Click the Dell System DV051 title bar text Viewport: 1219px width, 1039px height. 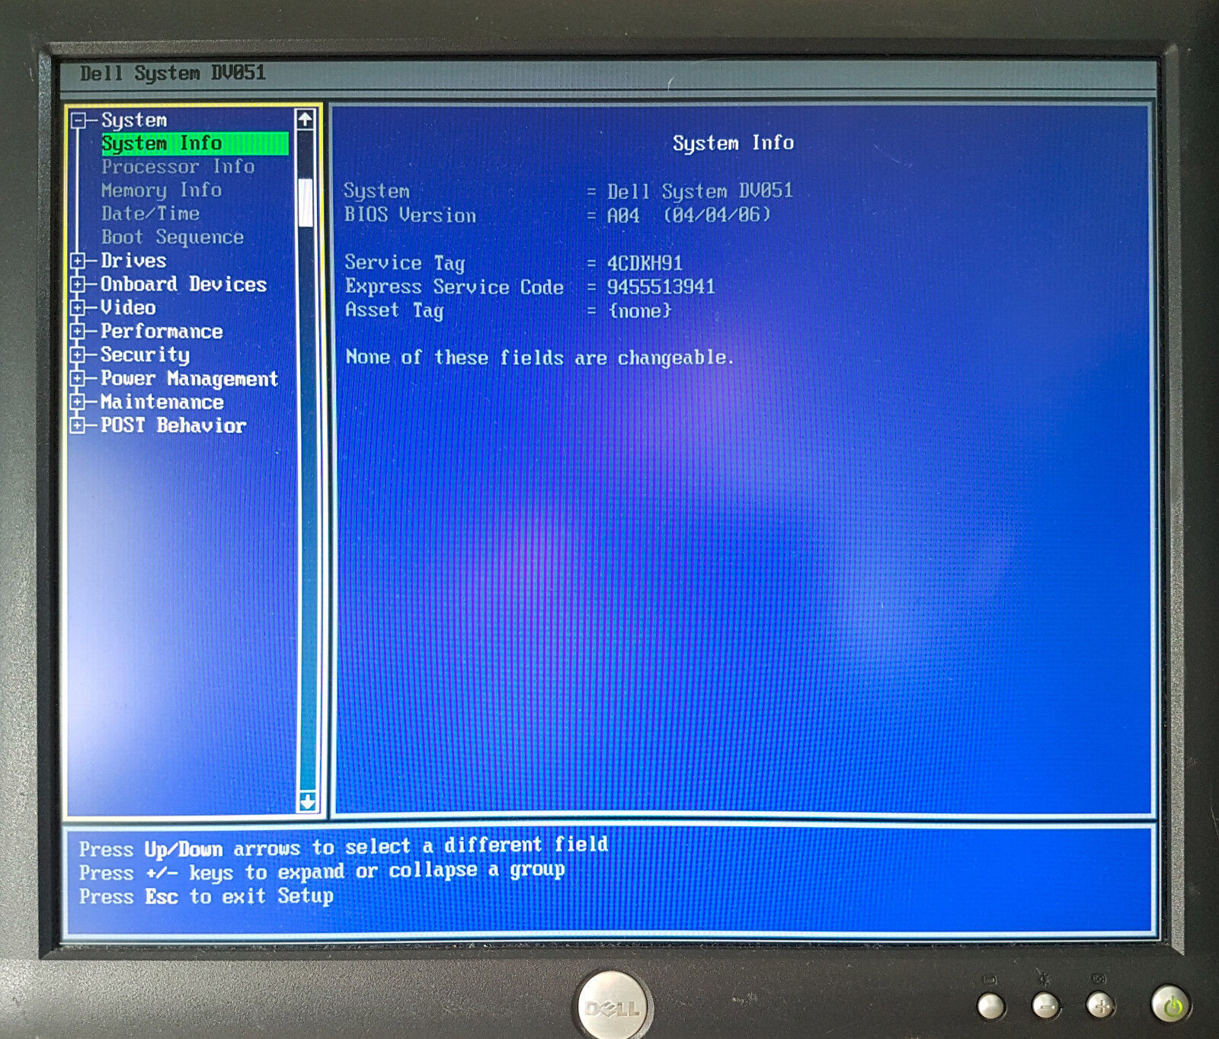coord(173,73)
